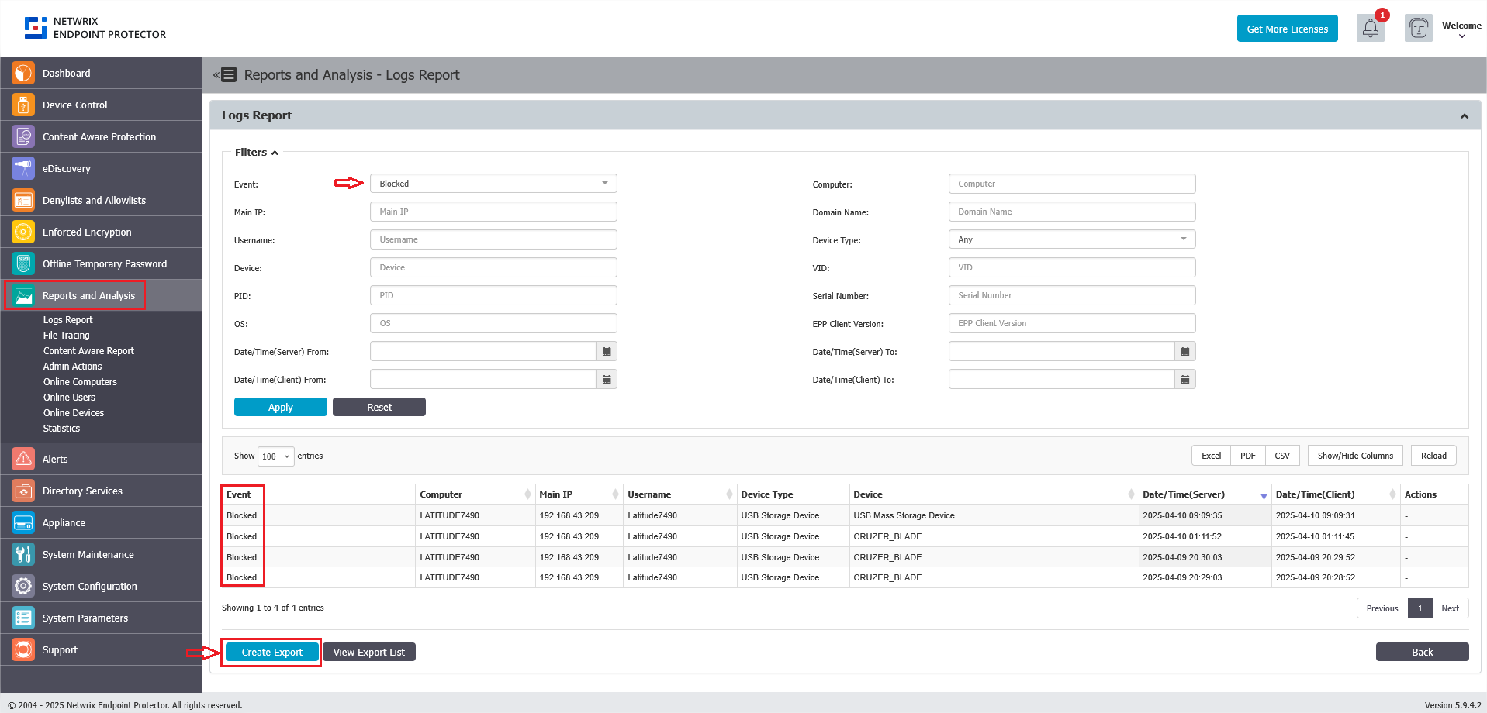
Task: Open the System Maintenance section
Action: 87,554
